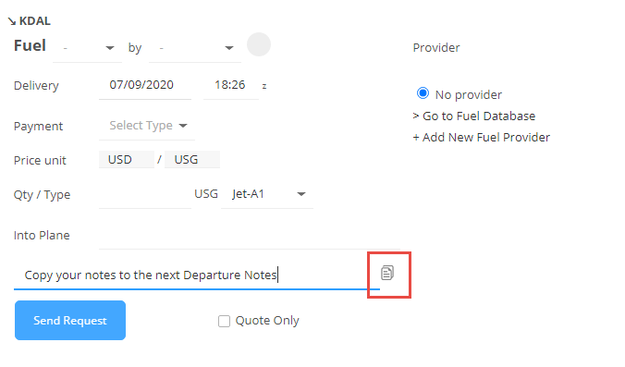The width and height of the screenshot is (625, 367).
Task: Click the KDAL arrival arrow icon
Action: tap(12, 21)
